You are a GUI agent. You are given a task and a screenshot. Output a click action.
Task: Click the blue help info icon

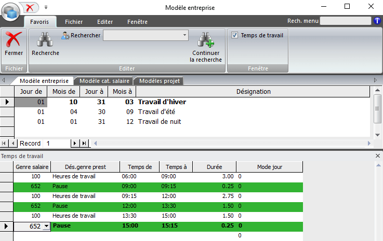click(x=377, y=21)
